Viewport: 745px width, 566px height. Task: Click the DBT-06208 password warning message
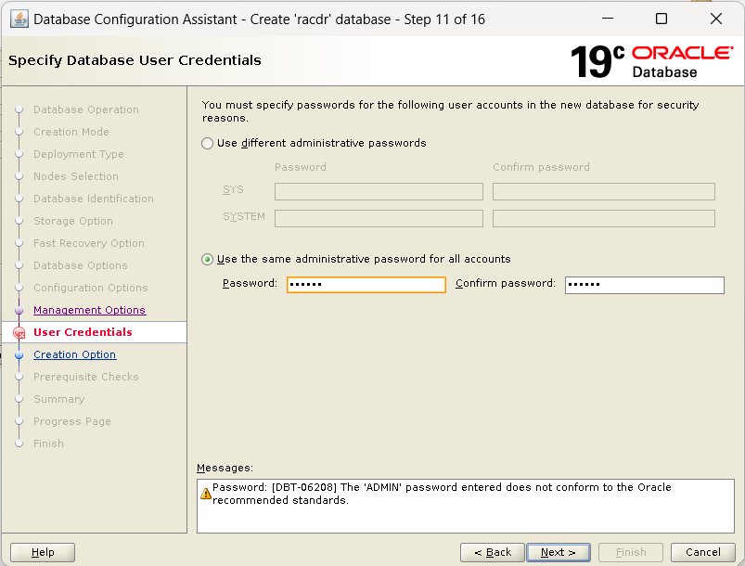coord(442,494)
